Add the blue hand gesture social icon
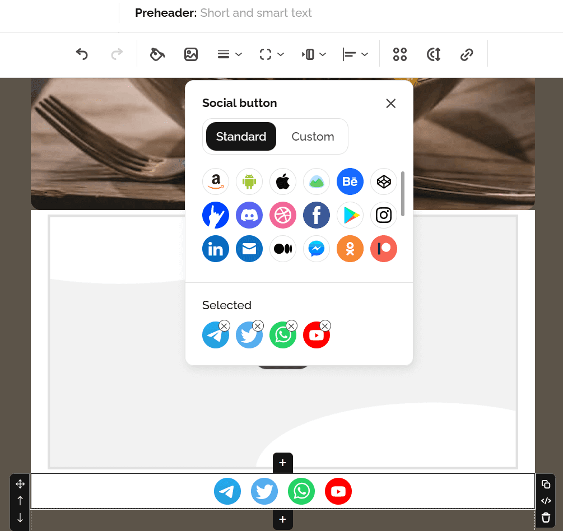Image resolution: width=563 pixels, height=531 pixels. 216,215
